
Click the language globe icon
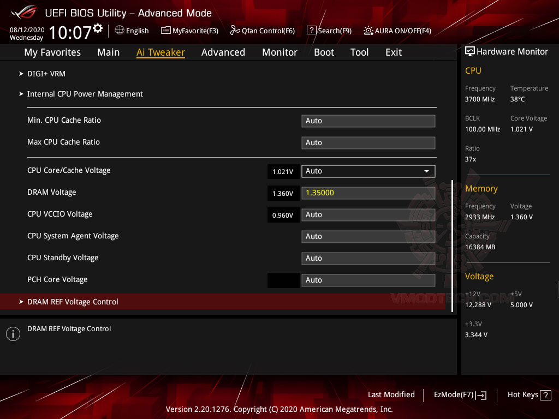120,31
